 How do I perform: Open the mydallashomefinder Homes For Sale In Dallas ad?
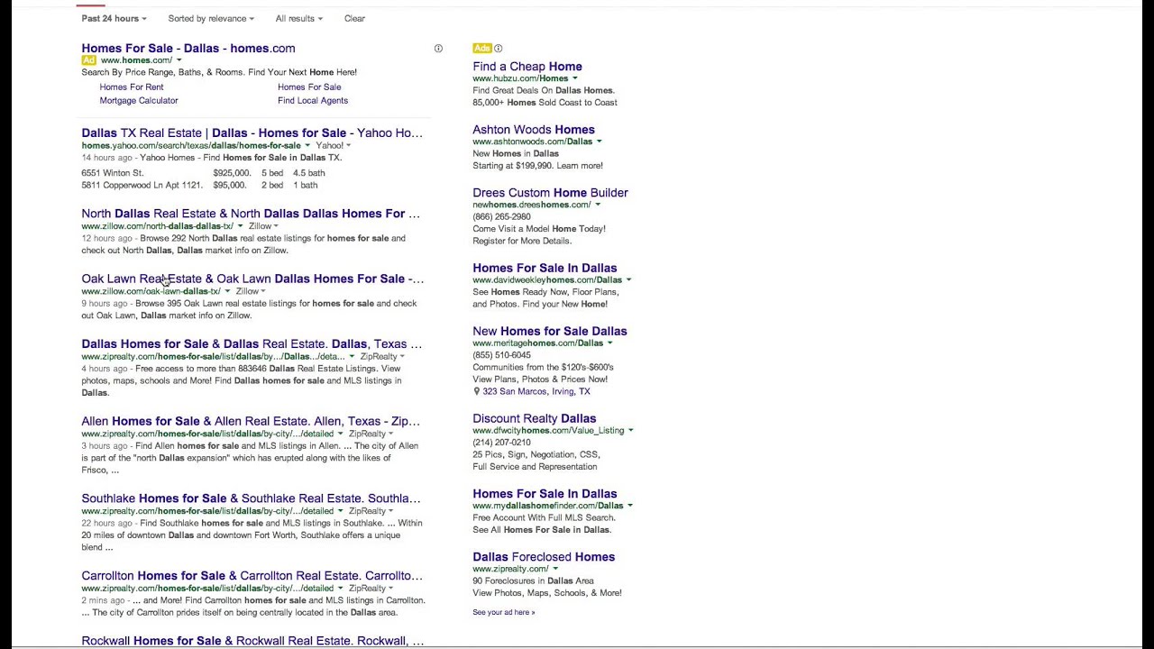(545, 493)
